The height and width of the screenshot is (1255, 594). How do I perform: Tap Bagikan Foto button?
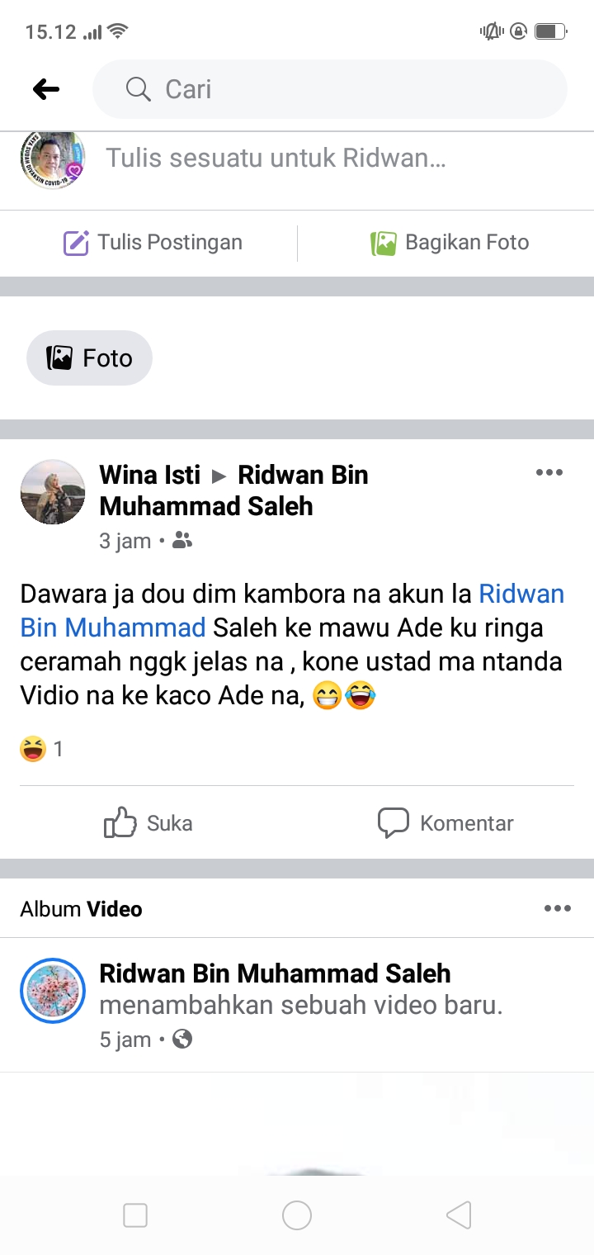450,243
